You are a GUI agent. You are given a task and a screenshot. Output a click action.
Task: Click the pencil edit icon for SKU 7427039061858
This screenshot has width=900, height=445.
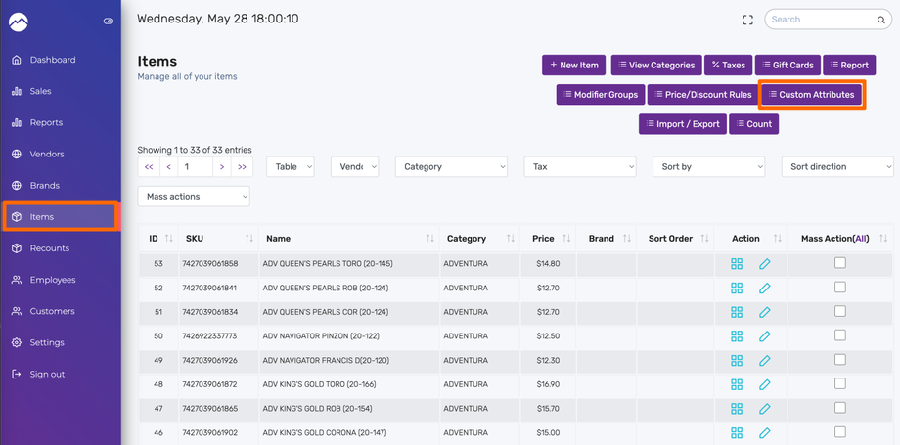click(764, 264)
